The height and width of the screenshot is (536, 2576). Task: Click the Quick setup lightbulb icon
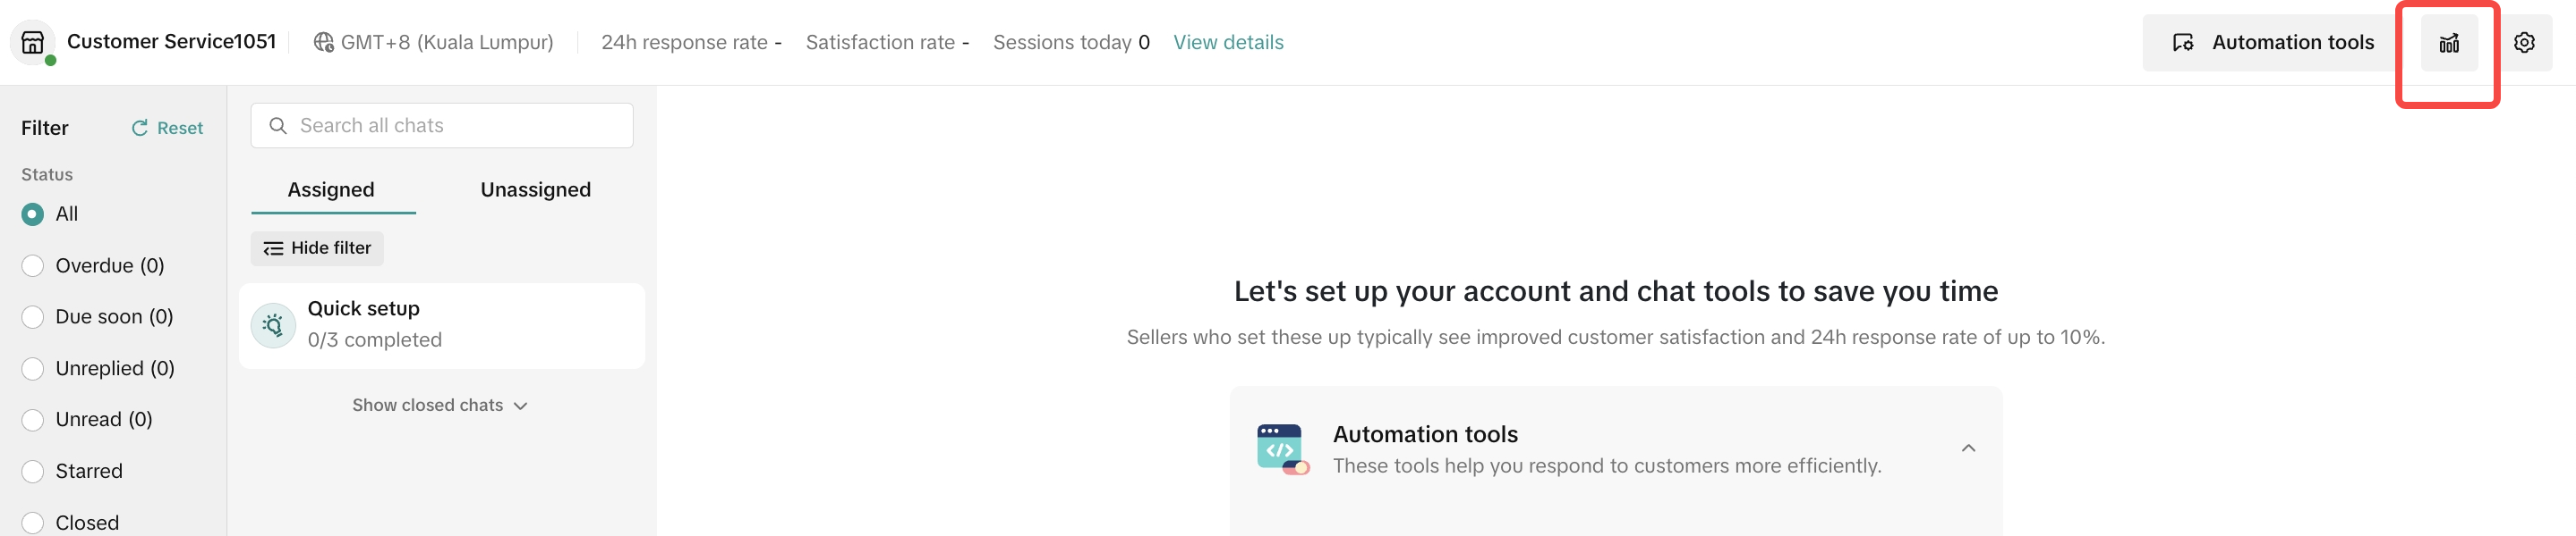273,325
